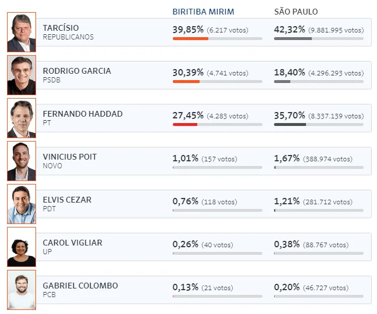Click Tarcísio's candidate photo
This screenshot has height=314, width=377.
(x=22, y=33)
